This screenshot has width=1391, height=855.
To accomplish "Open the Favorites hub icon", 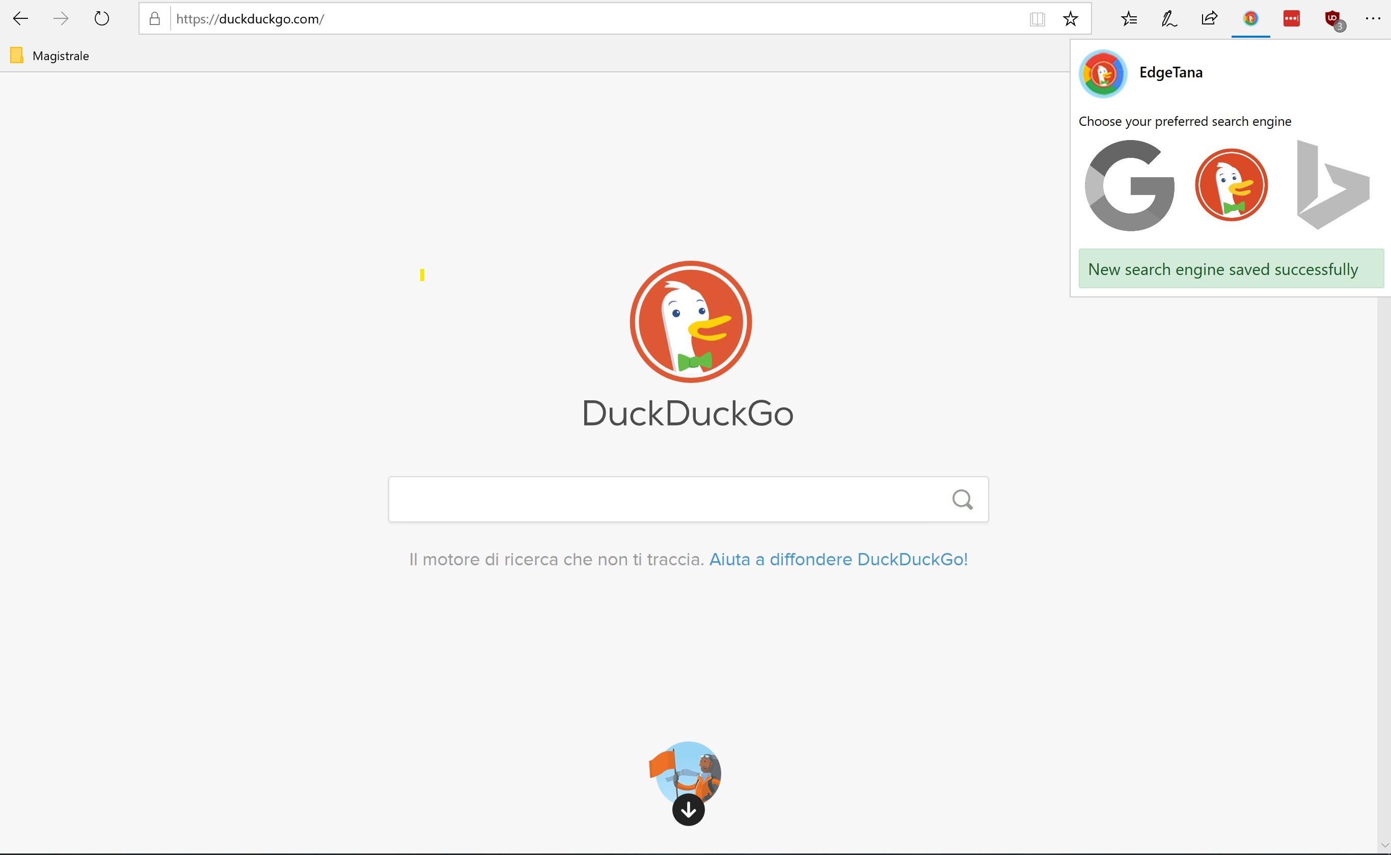I will 1129,19.
